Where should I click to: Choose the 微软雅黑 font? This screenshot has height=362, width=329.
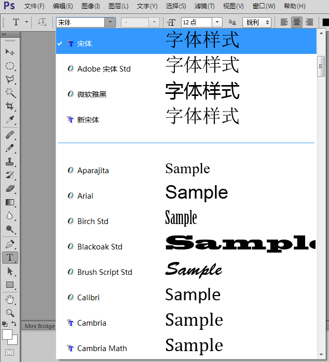[x=186, y=92]
